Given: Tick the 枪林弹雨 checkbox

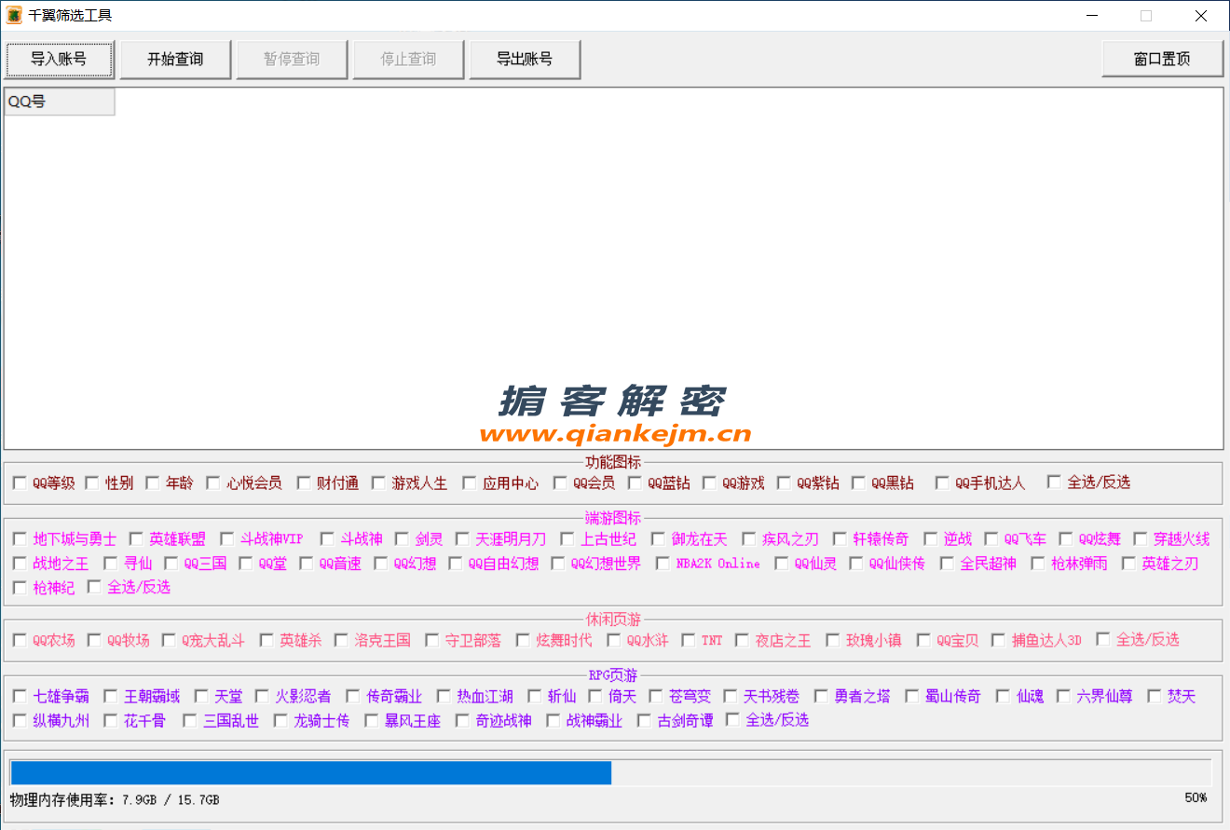Looking at the screenshot, I should click(x=1038, y=563).
